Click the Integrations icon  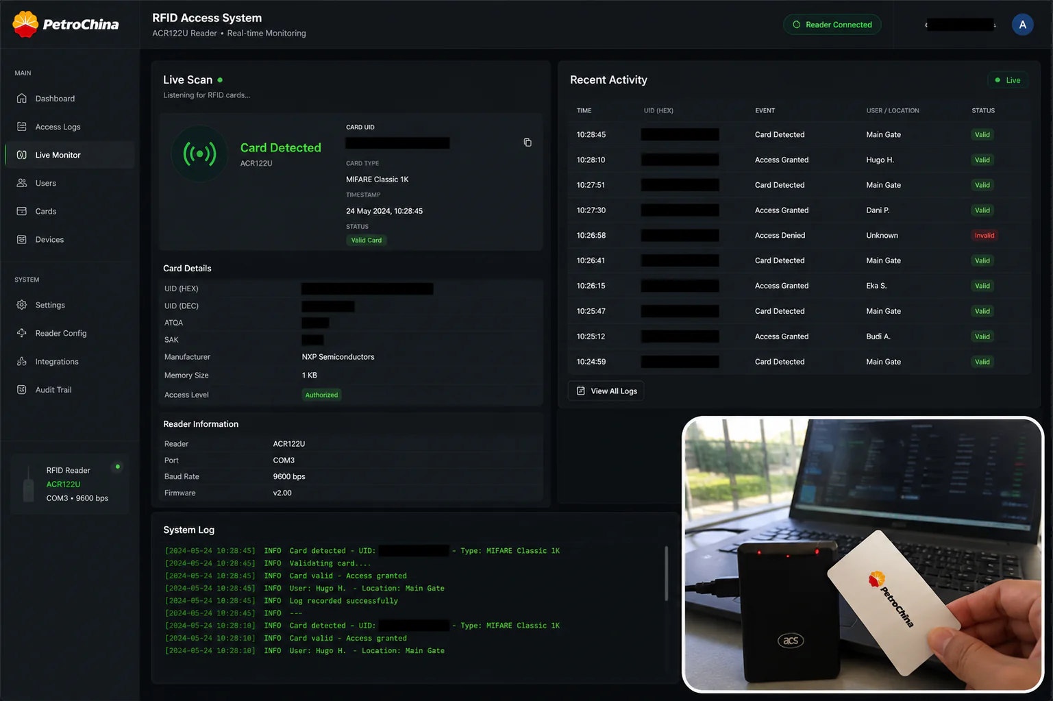point(22,361)
